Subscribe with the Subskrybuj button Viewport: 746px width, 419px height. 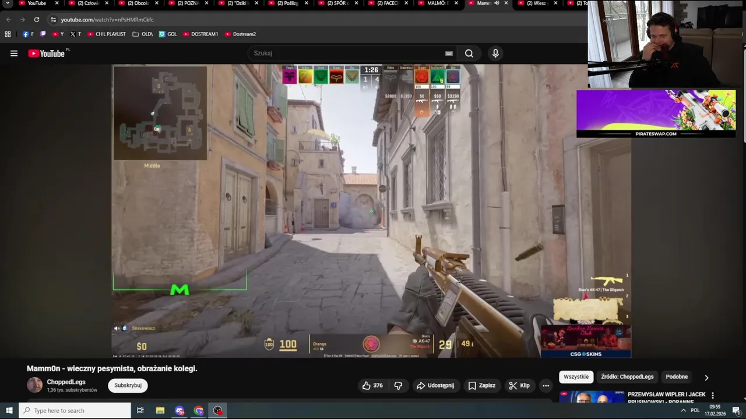point(128,385)
